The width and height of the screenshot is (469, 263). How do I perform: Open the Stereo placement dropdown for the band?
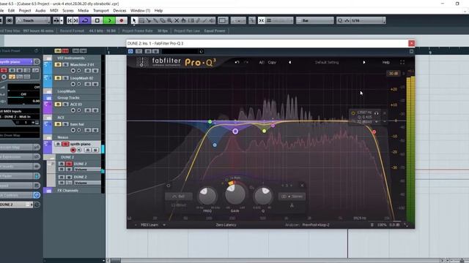coord(292,197)
